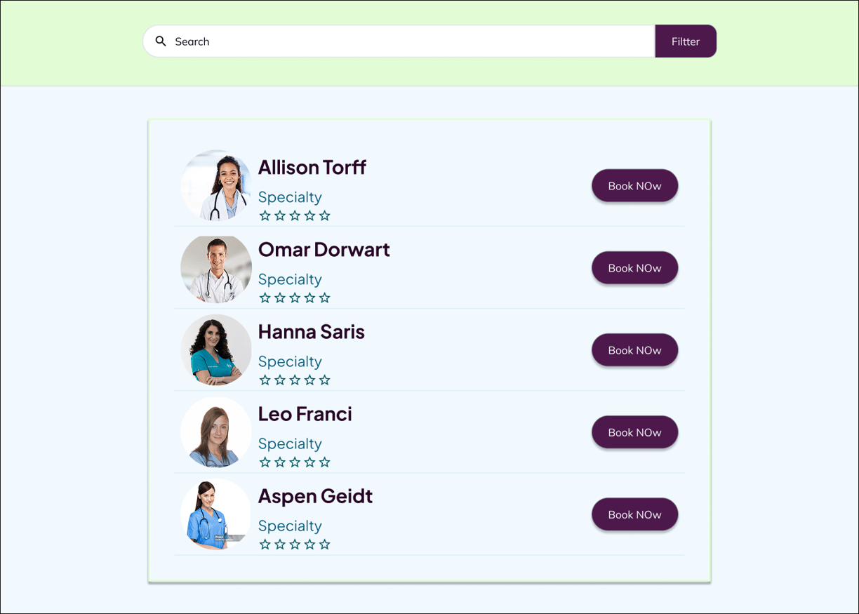Rate Allison Torff five stars
The image size is (859, 614).
pyautogui.click(x=324, y=215)
